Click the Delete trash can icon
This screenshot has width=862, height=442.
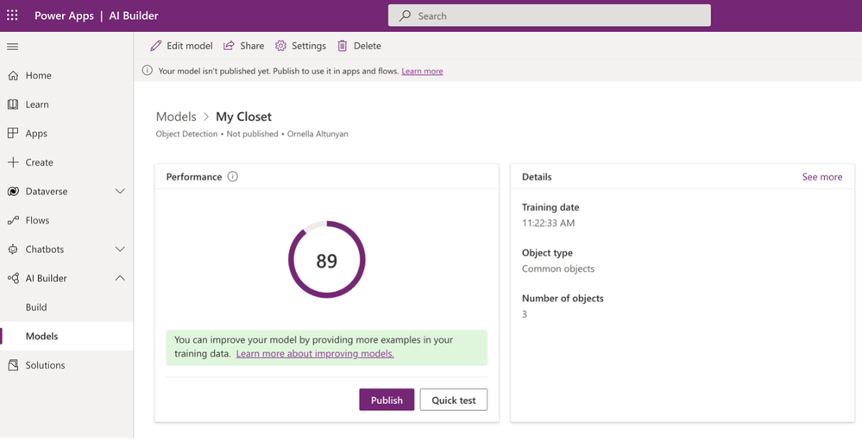342,46
